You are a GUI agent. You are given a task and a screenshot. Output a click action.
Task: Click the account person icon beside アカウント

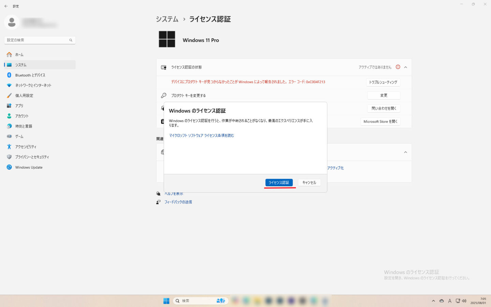point(9,116)
